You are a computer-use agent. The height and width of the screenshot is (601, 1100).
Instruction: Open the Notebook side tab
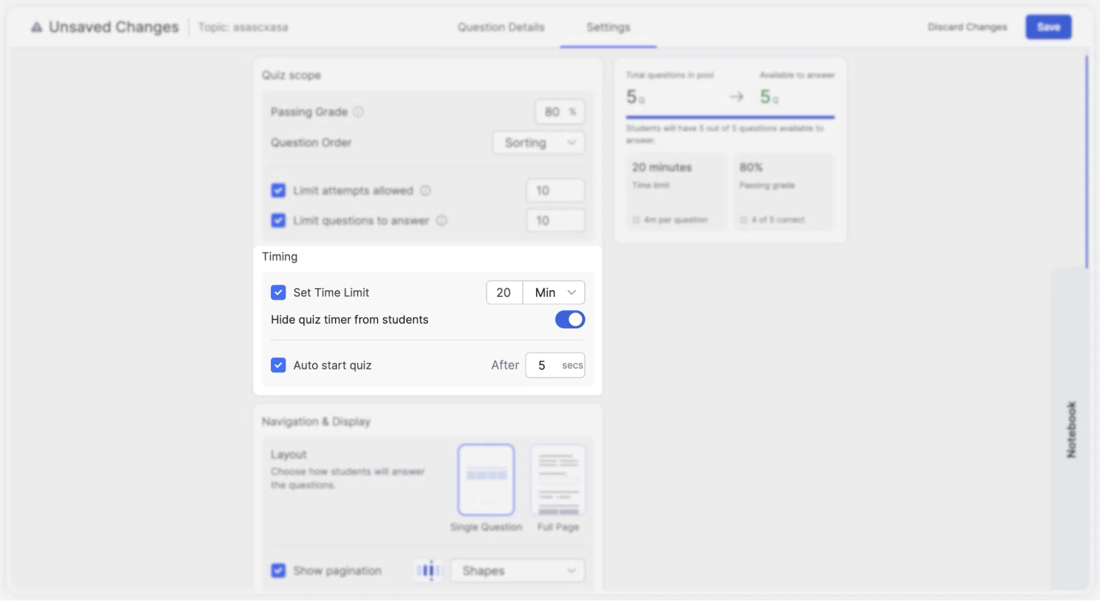(x=1071, y=429)
